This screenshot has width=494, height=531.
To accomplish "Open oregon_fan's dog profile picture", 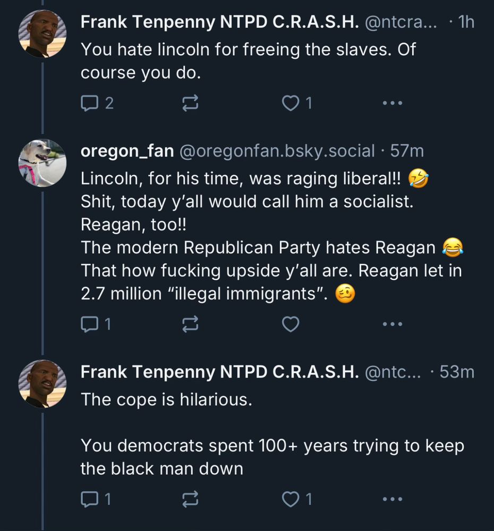I will pyautogui.click(x=42, y=163).
